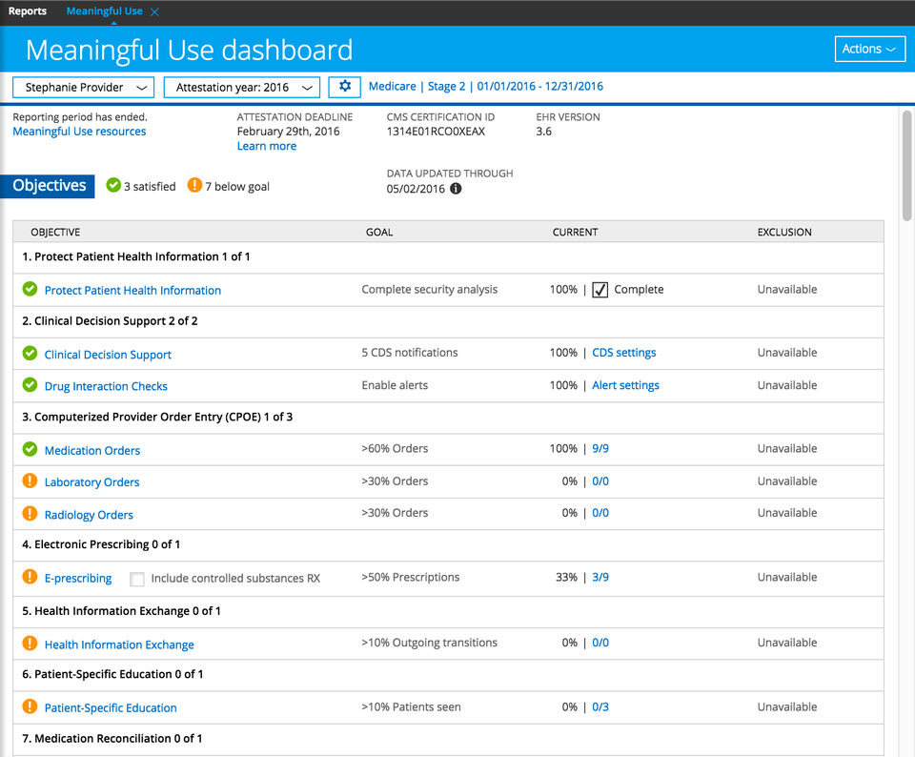Click orange warning icon beside Laboratory Orders
915x757 pixels.
[30, 481]
